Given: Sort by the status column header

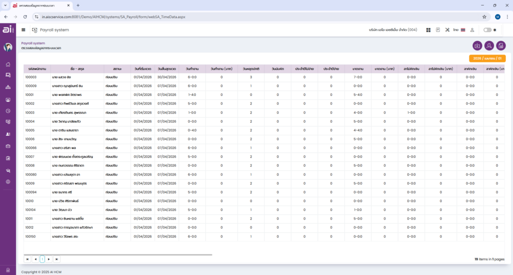Looking at the screenshot, I should (x=117, y=69).
